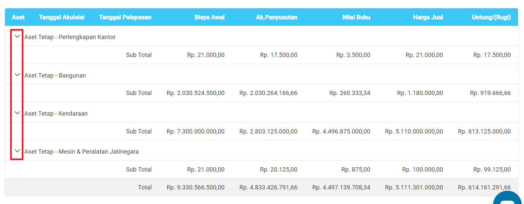This screenshot has width=524, height=204.
Task: Select the Untung/(Rugi) column header
Action: tap(491, 17)
